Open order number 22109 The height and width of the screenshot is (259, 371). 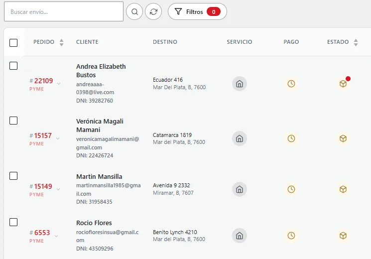pos(43,81)
